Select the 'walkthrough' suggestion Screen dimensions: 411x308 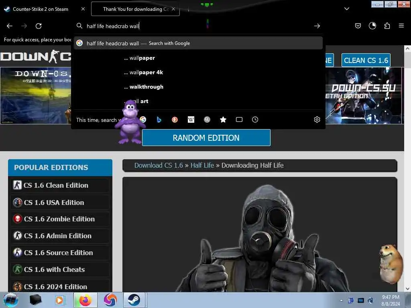[x=198, y=87]
